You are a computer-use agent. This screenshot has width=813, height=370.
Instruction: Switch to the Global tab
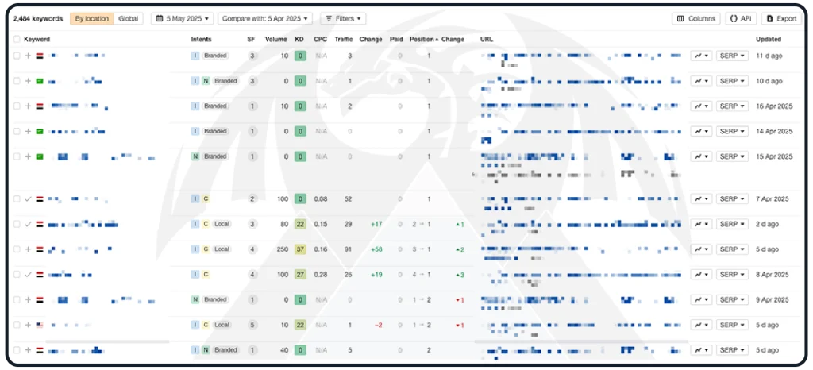click(128, 18)
